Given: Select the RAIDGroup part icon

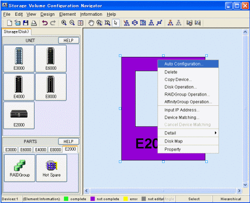Looking at the screenshot, I should pyautogui.click(x=20, y=168).
